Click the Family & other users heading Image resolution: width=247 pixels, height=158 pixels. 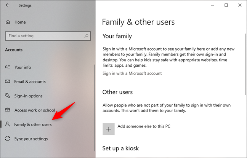(x=138, y=22)
